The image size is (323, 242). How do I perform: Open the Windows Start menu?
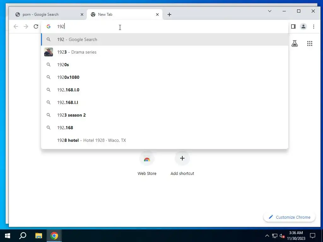8,236
